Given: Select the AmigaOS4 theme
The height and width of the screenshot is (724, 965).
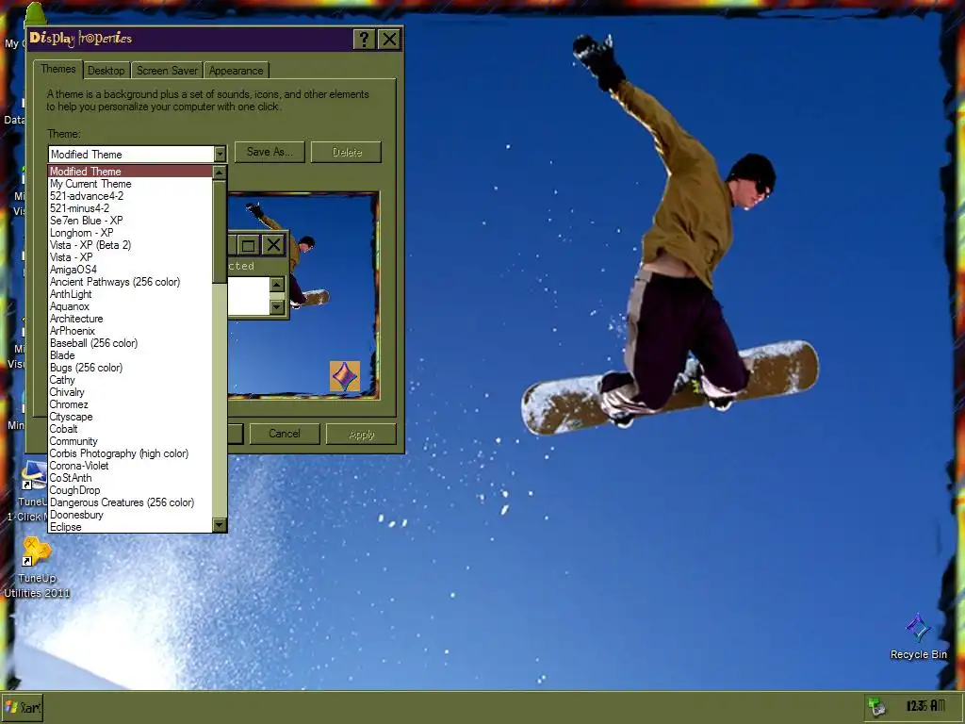Looking at the screenshot, I should point(130,270).
